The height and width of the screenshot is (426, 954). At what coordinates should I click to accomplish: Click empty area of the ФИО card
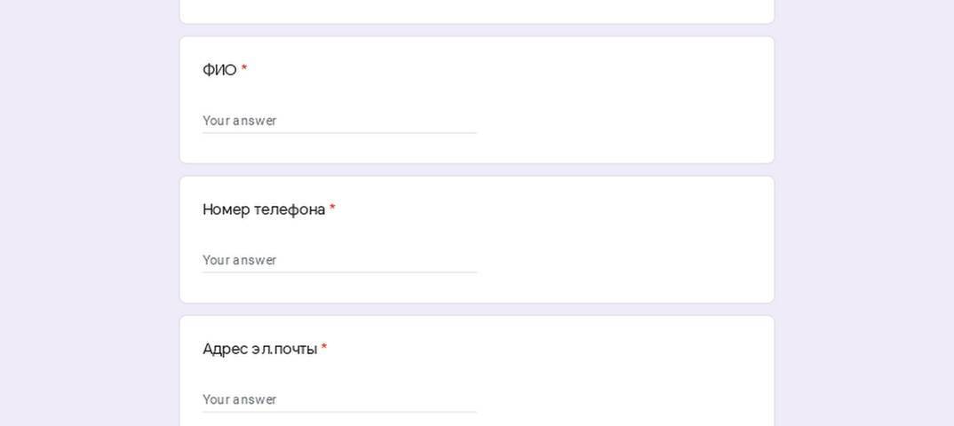[621, 100]
